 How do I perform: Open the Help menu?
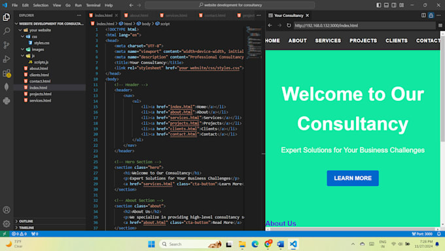click(109, 5)
